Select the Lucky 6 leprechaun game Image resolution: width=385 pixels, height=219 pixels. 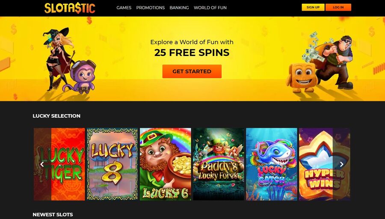click(166, 164)
